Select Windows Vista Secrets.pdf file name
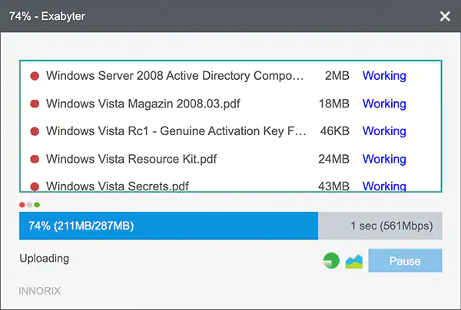 pos(118,186)
